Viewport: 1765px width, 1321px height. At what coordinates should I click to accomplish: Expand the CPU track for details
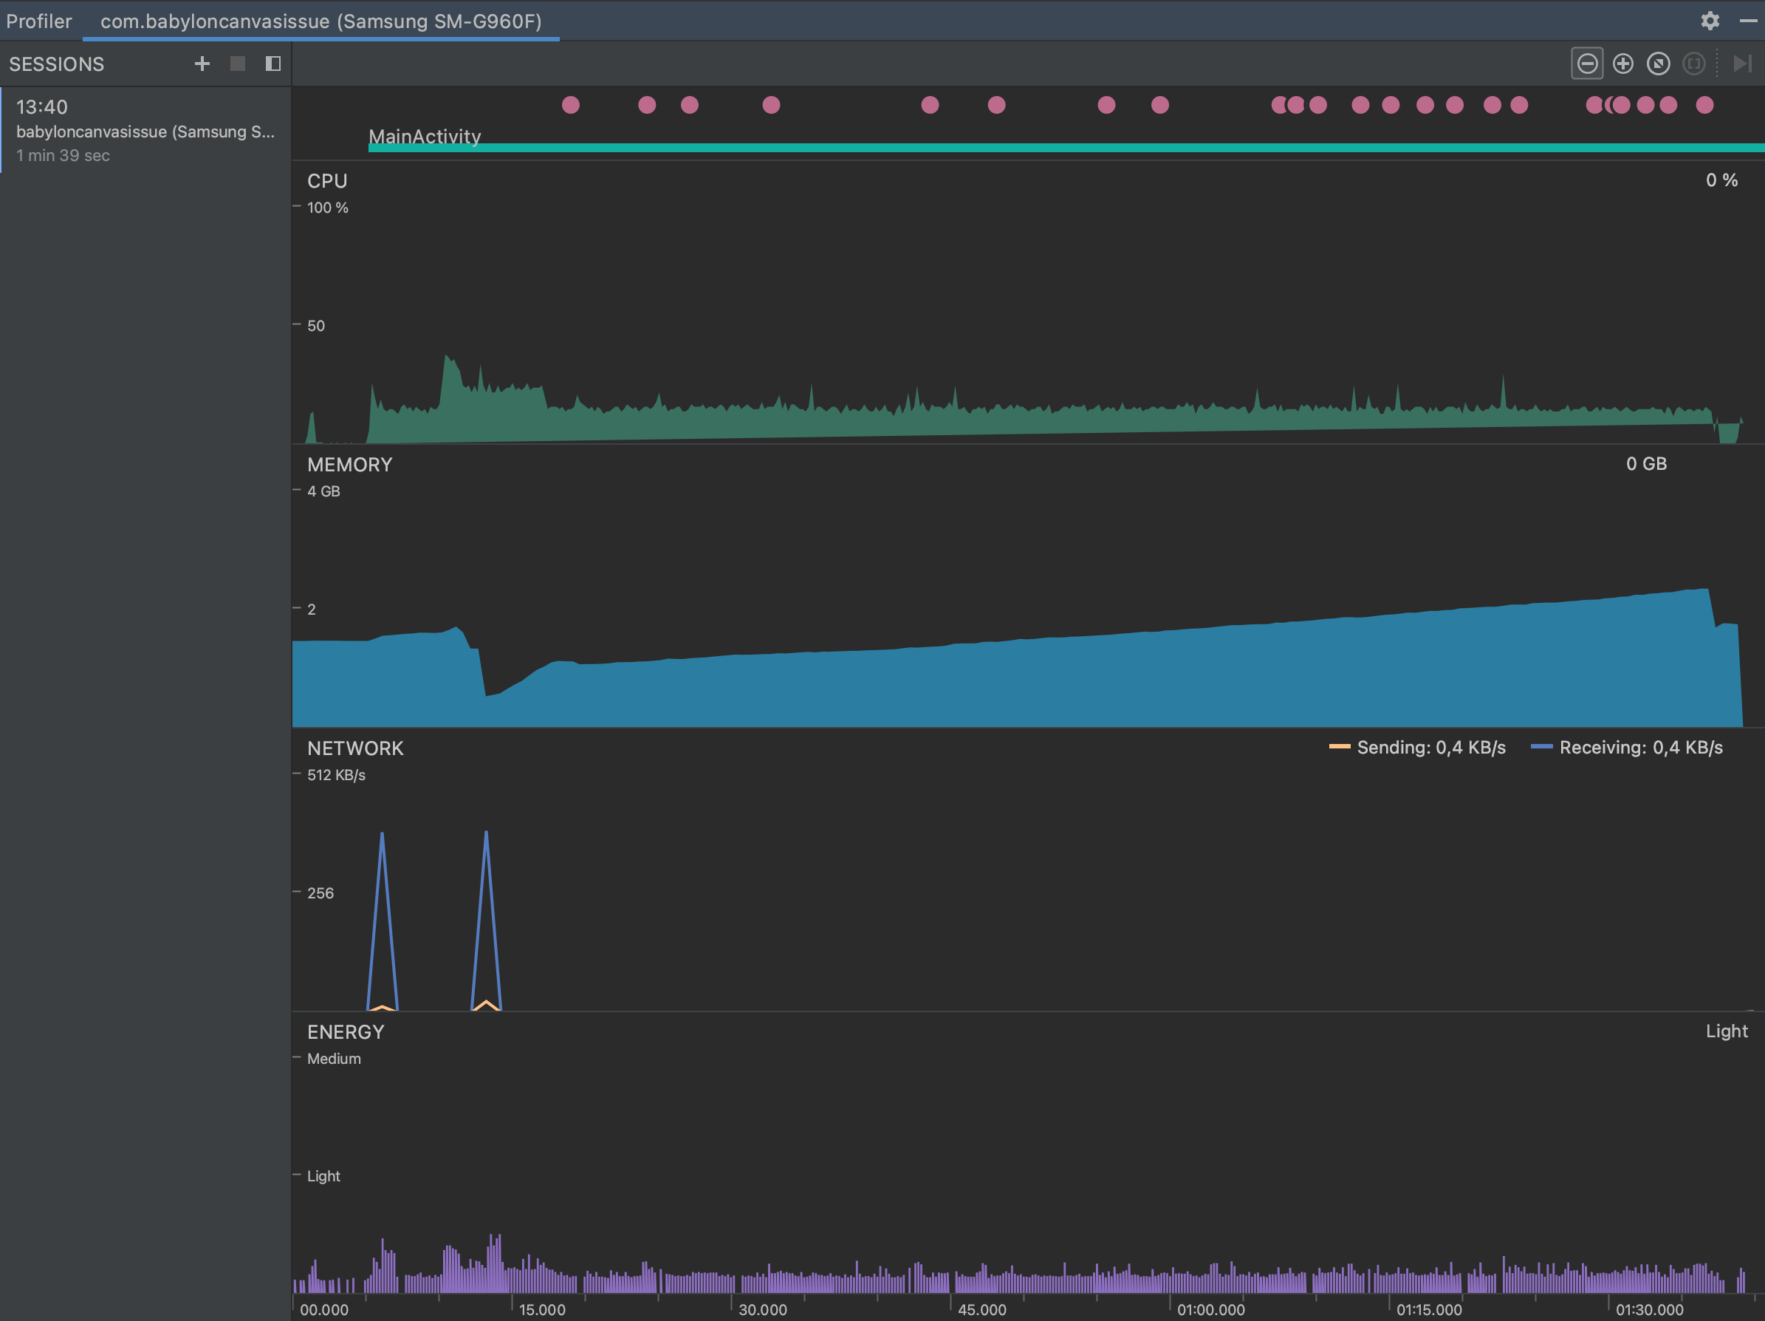327,181
